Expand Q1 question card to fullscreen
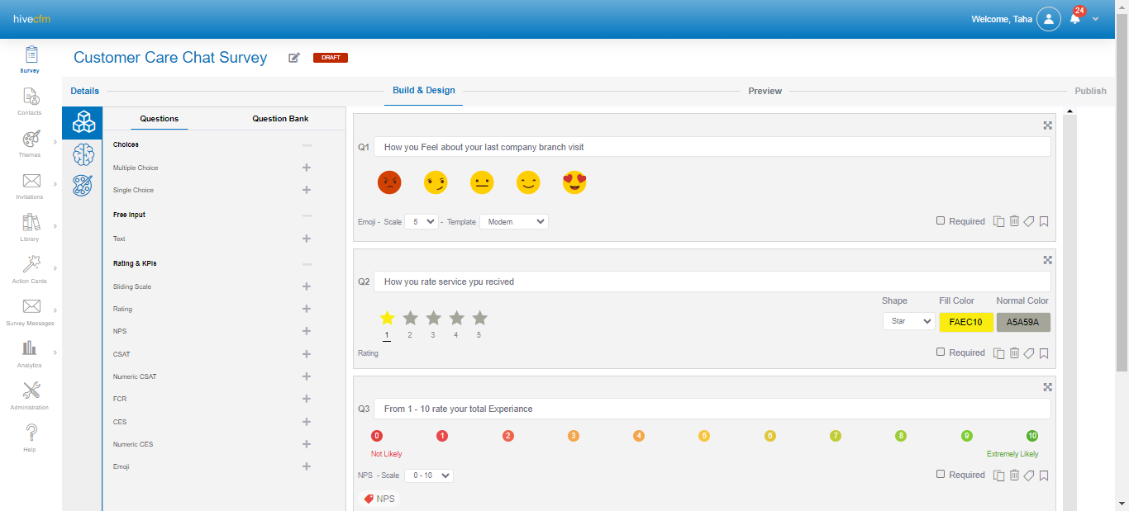This screenshot has height=511, width=1129. click(1047, 125)
